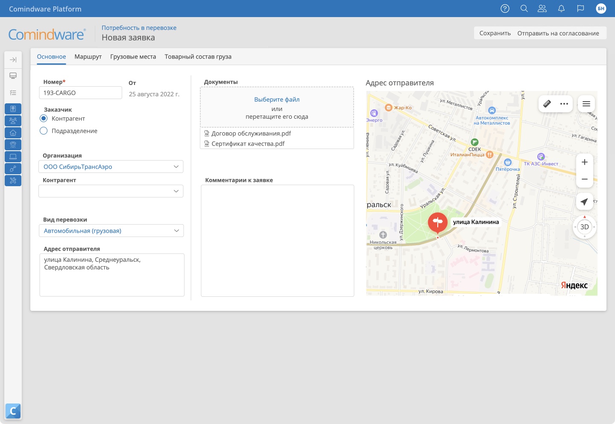Click the Жар-Ко marker on map
The width and height of the screenshot is (615, 424).
pos(388,108)
